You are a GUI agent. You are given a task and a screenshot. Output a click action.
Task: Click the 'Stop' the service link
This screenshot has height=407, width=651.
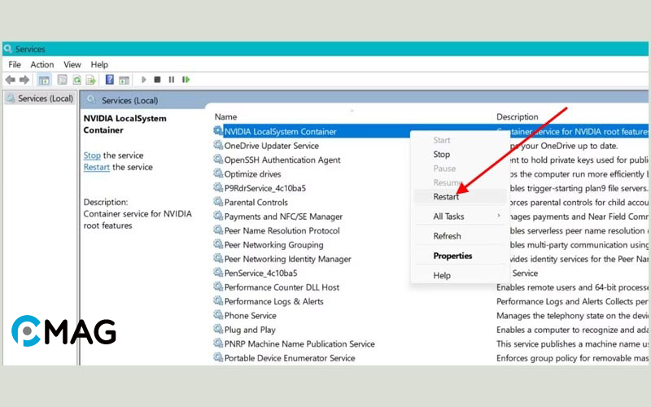click(92, 155)
